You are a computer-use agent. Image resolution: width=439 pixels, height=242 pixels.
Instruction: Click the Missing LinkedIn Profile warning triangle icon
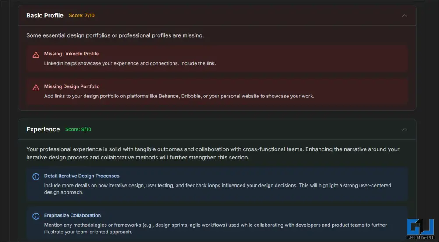click(x=36, y=55)
